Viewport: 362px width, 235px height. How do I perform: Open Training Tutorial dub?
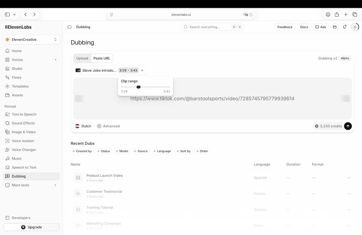coord(100,207)
